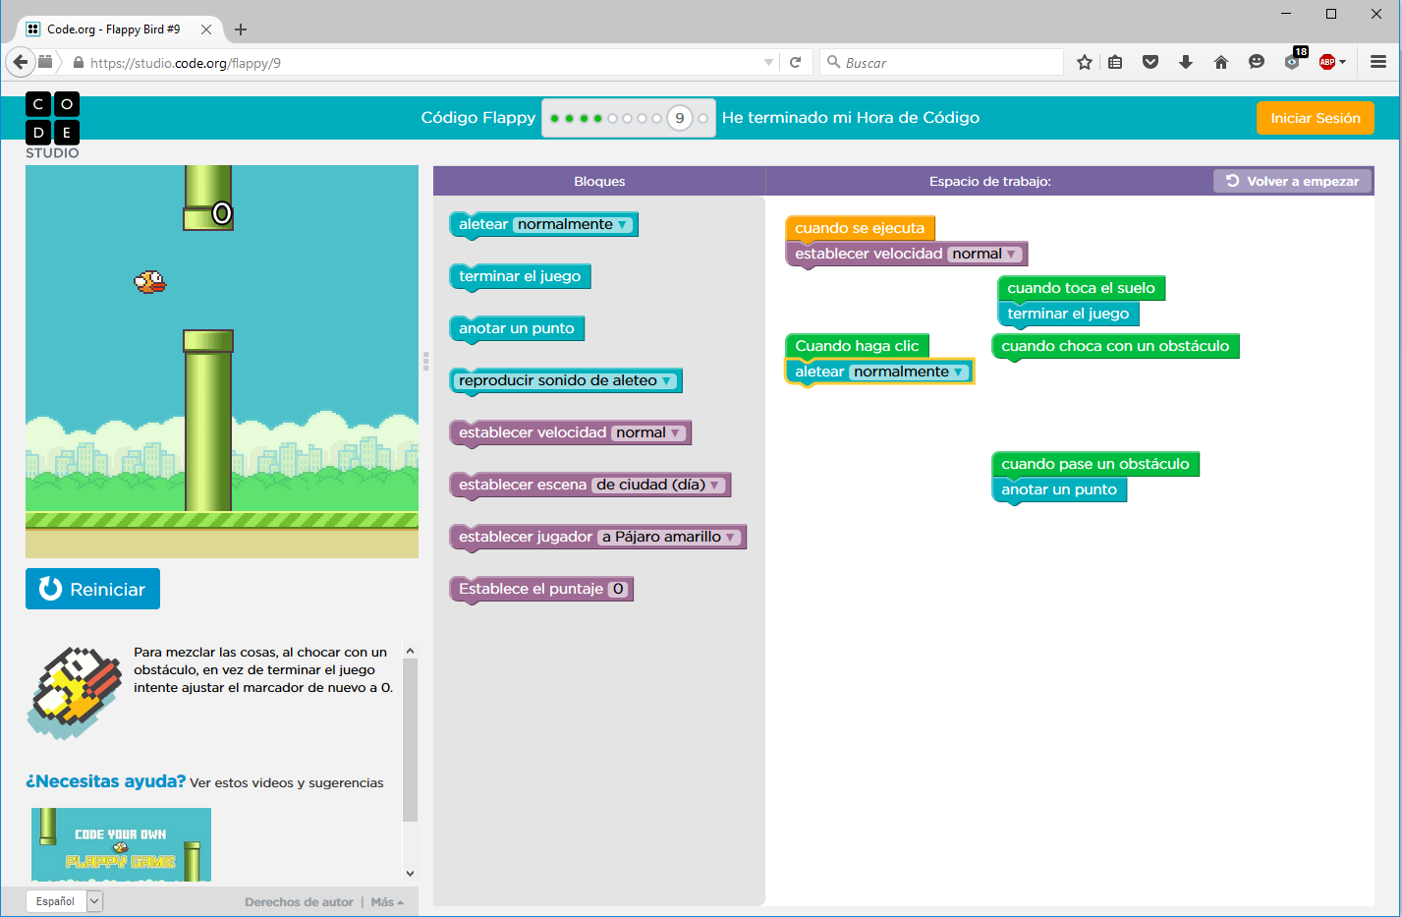Open the Firefox hamburger menu
The width and height of the screenshot is (1402, 917).
pos(1378,62)
